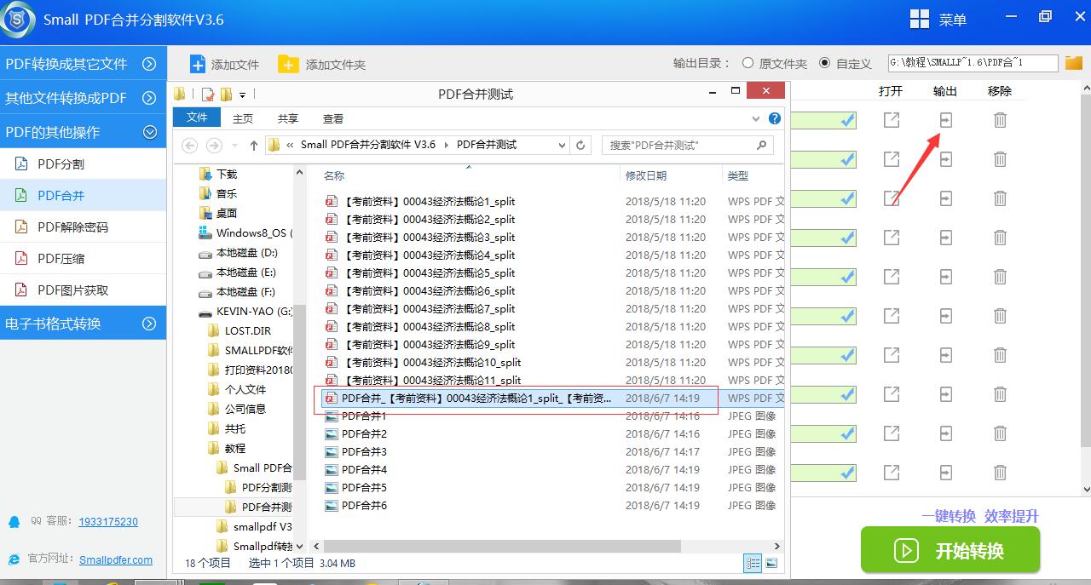Click the Small PDF shield logo

(17, 19)
